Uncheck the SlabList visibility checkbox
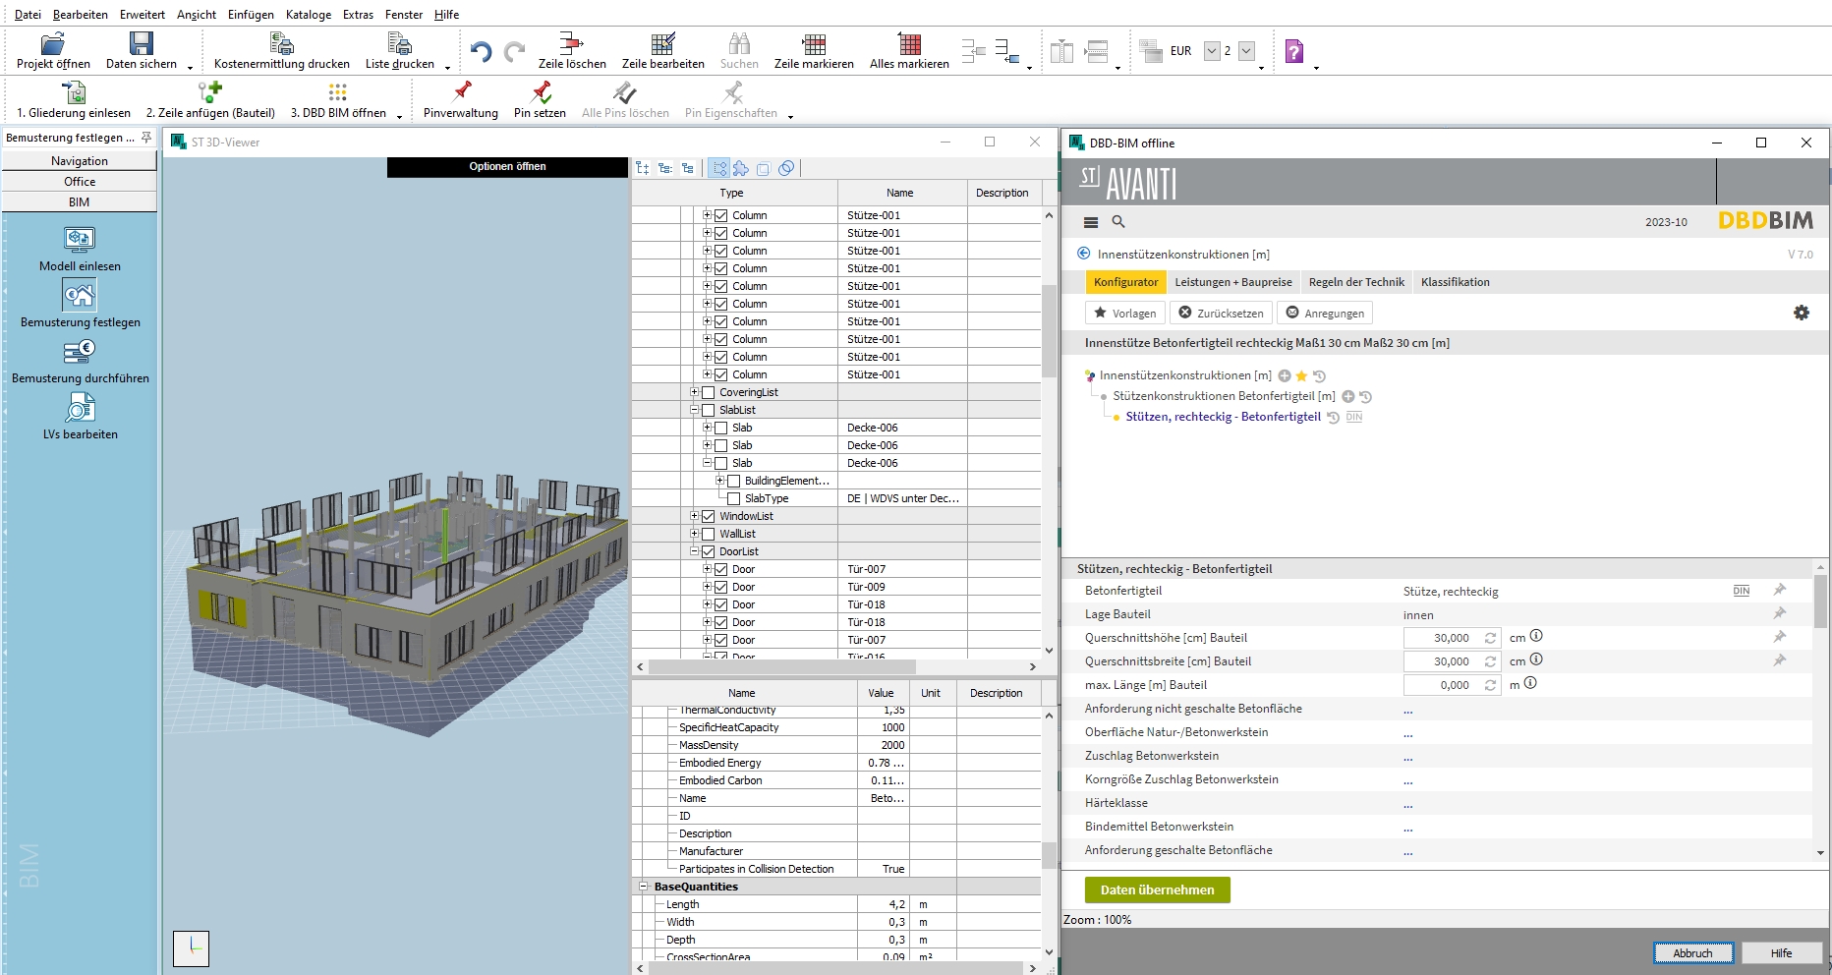The height and width of the screenshot is (975, 1832). point(709,410)
